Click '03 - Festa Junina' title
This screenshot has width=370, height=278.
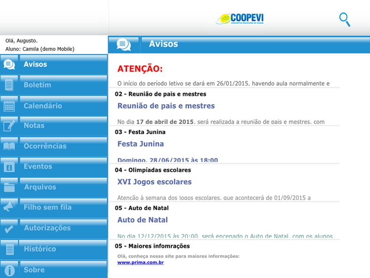tap(140, 132)
